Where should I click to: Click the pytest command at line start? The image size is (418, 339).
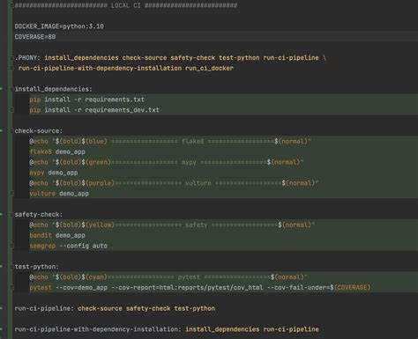(x=41, y=288)
